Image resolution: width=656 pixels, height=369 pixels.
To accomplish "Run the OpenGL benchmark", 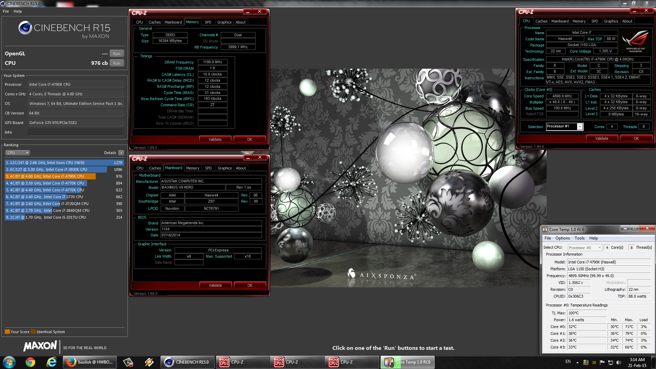I will coord(117,54).
